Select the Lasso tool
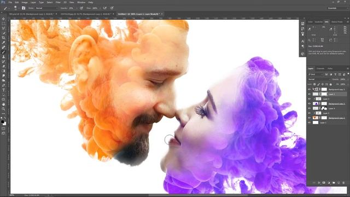 coord(3,28)
